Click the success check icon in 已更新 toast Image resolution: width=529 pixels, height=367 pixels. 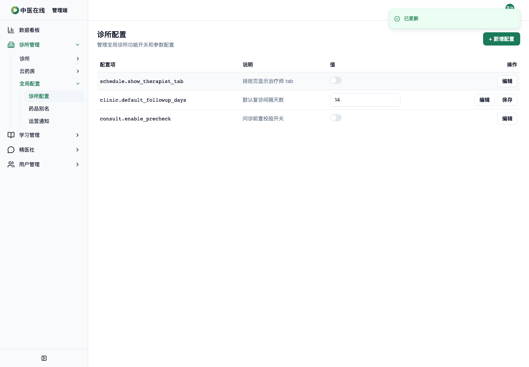(397, 19)
